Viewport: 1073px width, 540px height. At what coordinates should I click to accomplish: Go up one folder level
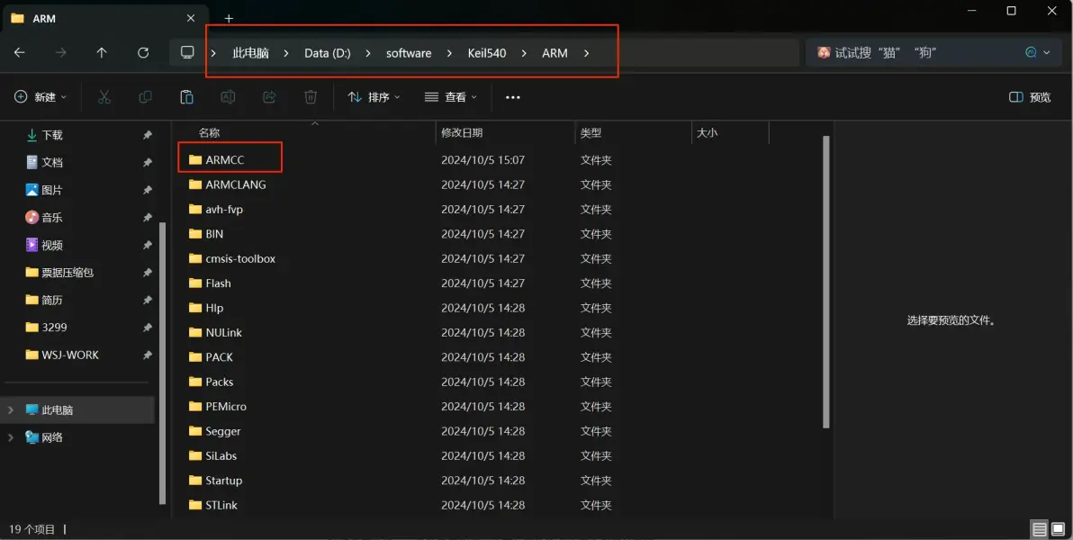pyautogui.click(x=102, y=53)
